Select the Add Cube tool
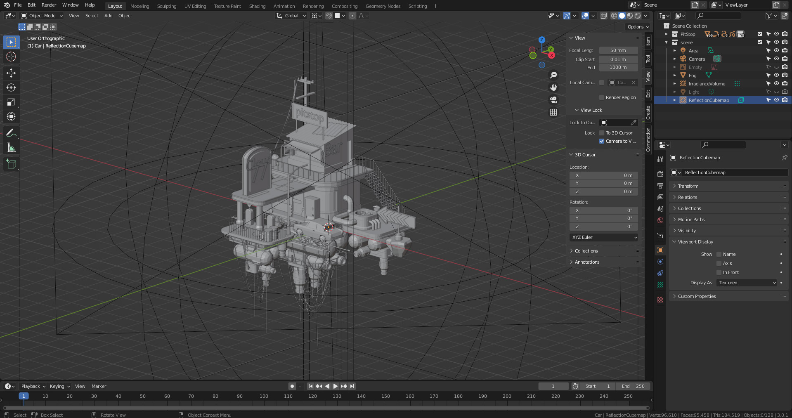792x418 pixels. pos(11,164)
